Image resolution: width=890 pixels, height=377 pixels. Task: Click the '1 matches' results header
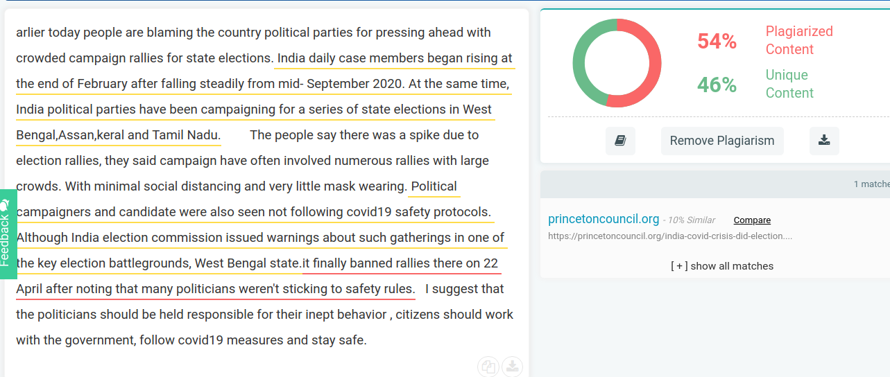click(x=871, y=184)
